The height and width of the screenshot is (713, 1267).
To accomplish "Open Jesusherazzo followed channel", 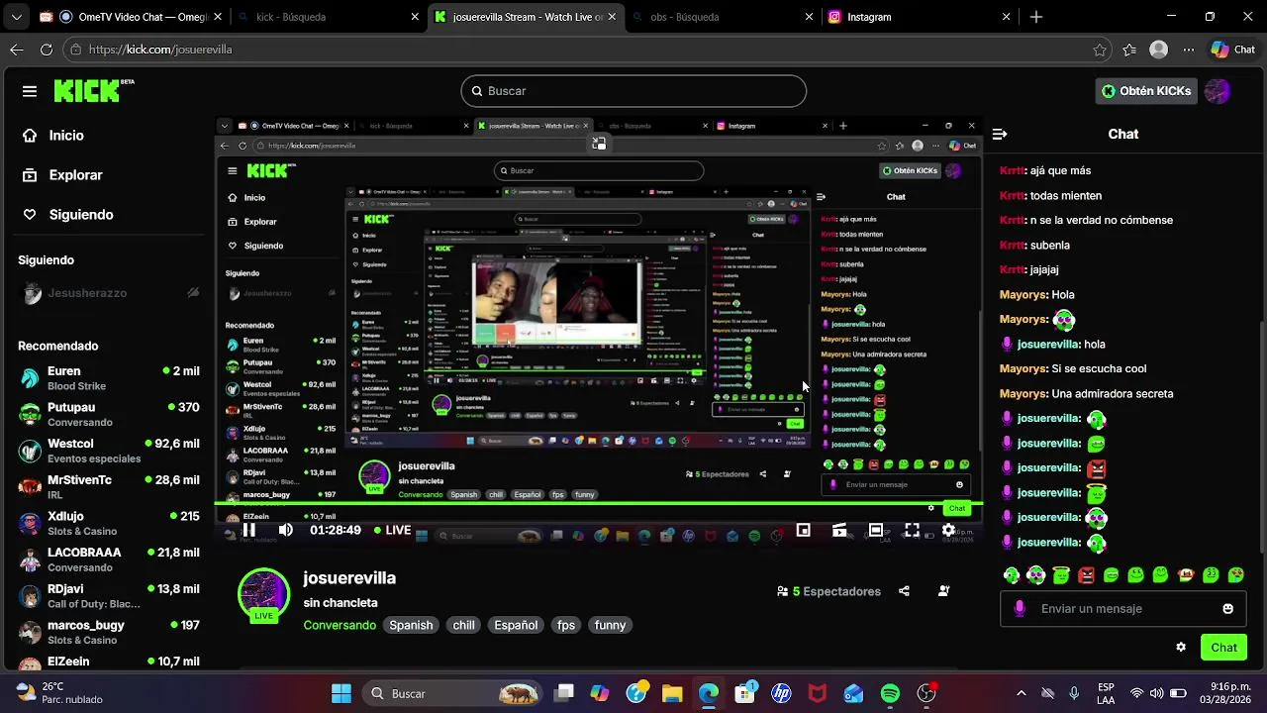I will (x=109, y=293).
